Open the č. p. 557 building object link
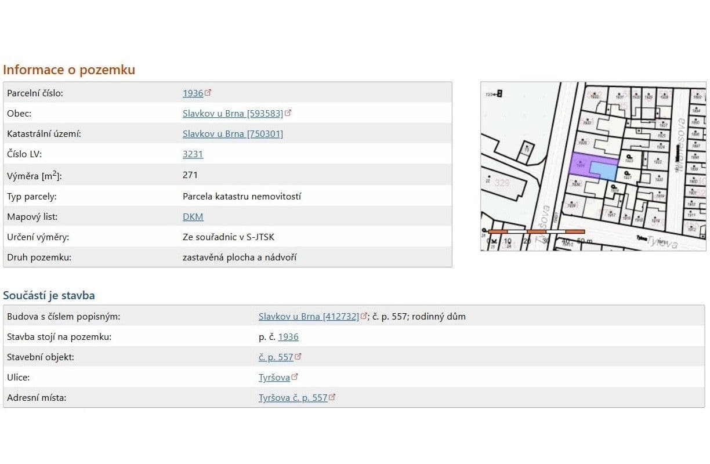The width and height of the screenshot is (710, 464). click(x=276, y=357)
